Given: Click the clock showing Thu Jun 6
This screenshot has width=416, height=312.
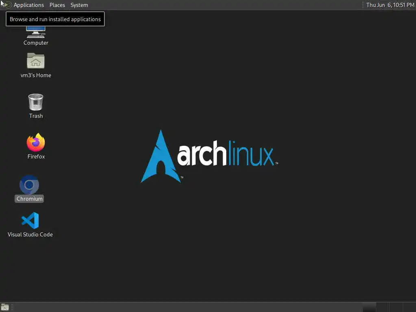Looking at the screenshot, I should (x=390, y=5).
